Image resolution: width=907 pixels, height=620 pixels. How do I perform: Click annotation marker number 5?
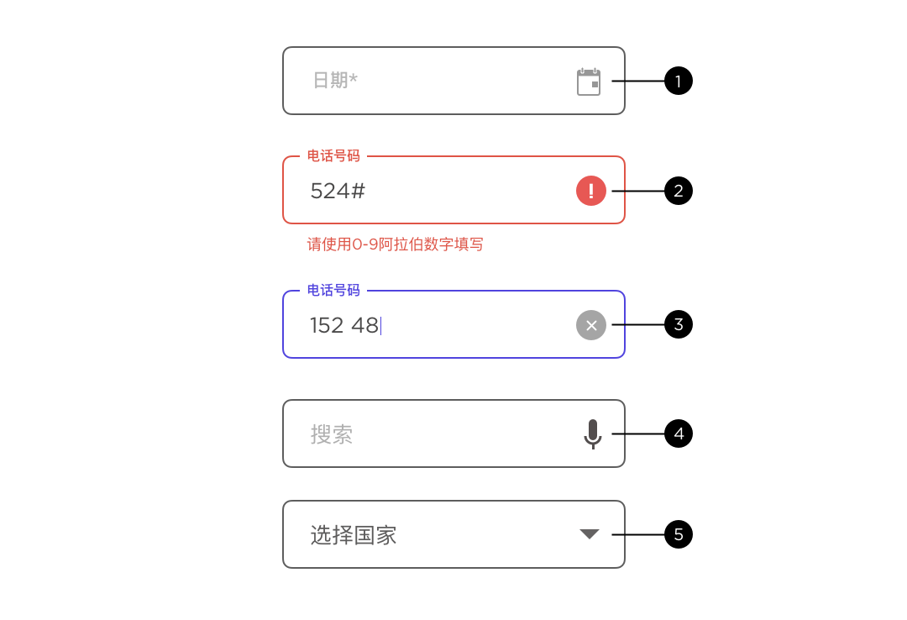[678, 534]
